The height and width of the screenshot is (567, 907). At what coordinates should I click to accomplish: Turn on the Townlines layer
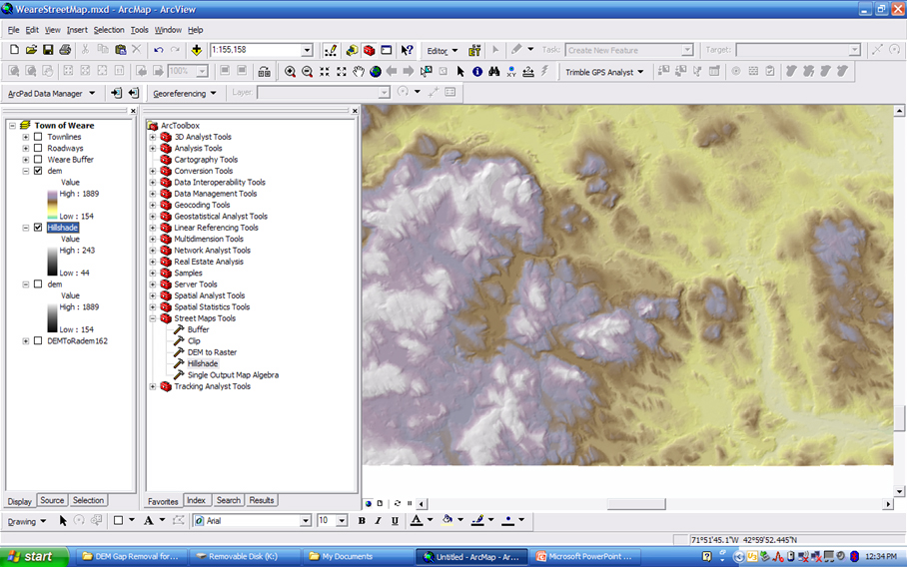click(38, 137)
